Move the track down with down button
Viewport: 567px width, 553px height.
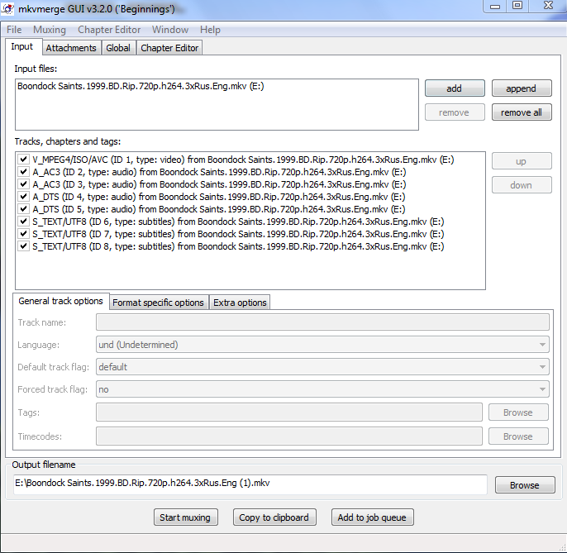pyautogui.click(x=522, y=185)
